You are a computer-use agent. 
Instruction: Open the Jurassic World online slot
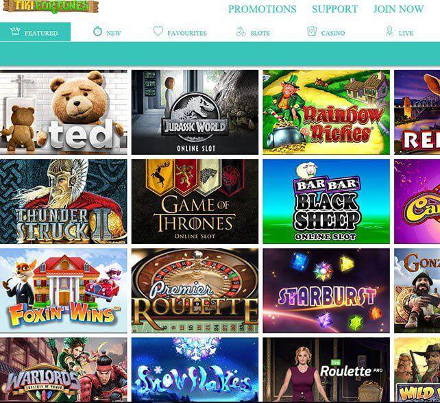[195, 112]
